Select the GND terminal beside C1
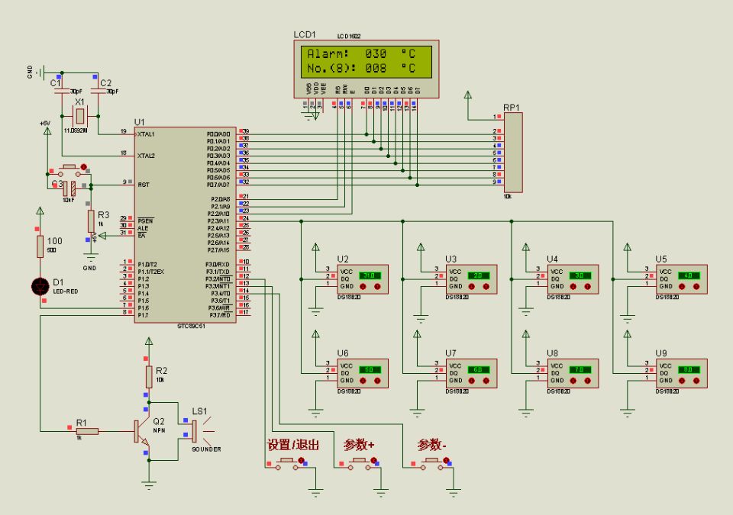This screenshot has height=515, width=733. [41, 72]
